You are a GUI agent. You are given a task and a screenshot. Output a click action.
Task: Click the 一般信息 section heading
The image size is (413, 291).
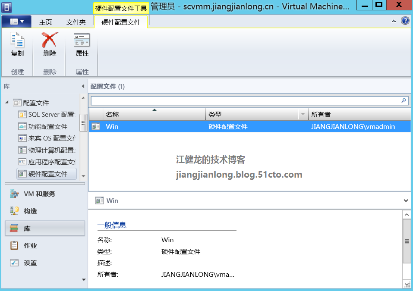coord(112,225)
